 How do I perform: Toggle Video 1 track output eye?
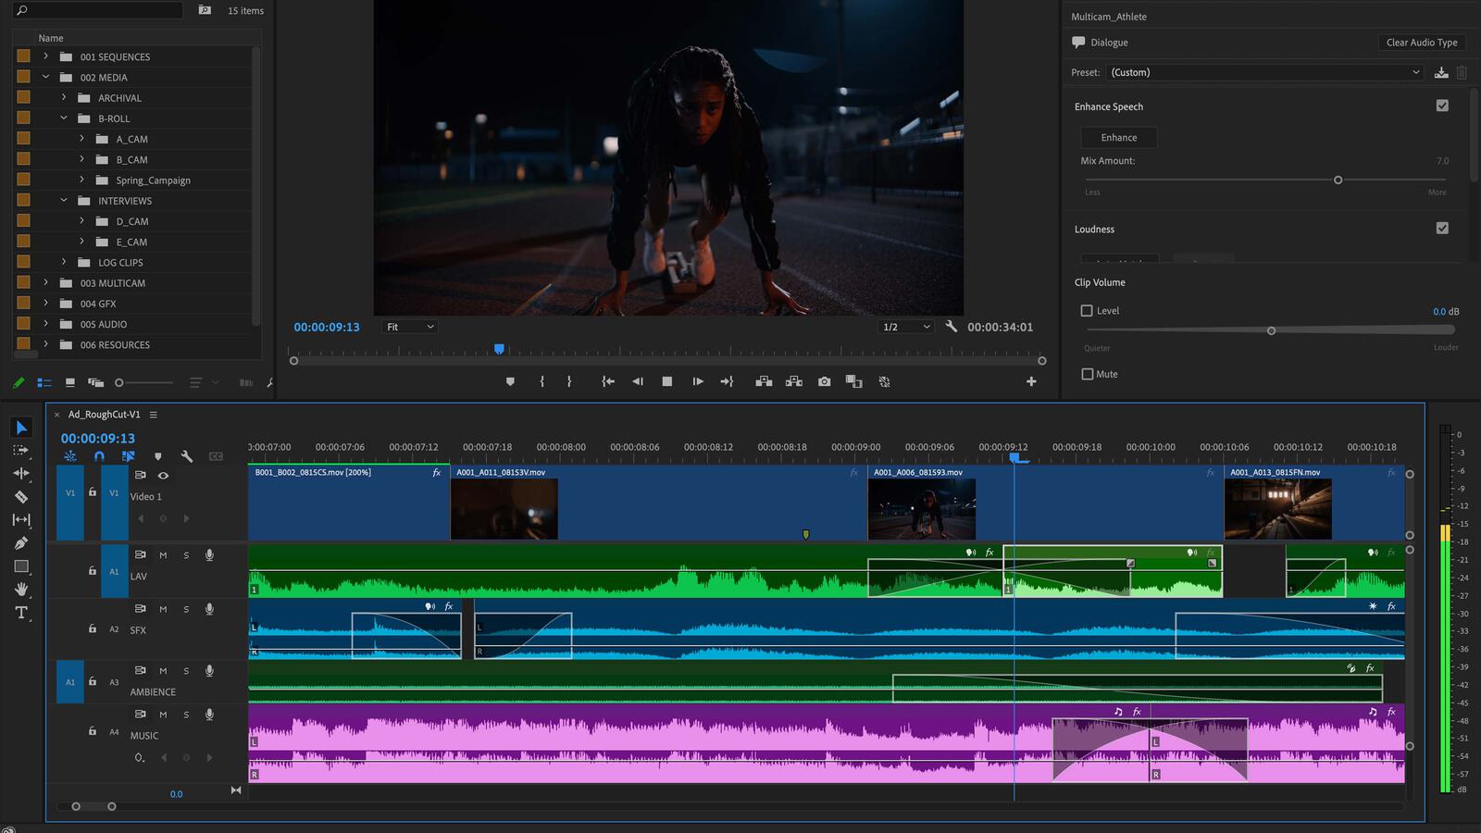(x=163, y=476)
